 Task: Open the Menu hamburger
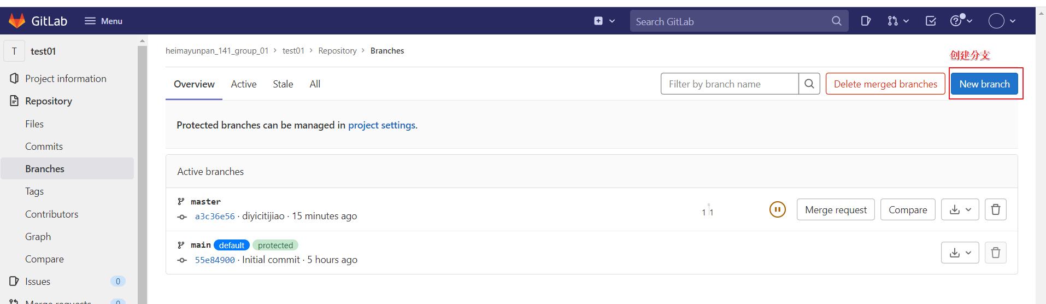tap(103, 21)
